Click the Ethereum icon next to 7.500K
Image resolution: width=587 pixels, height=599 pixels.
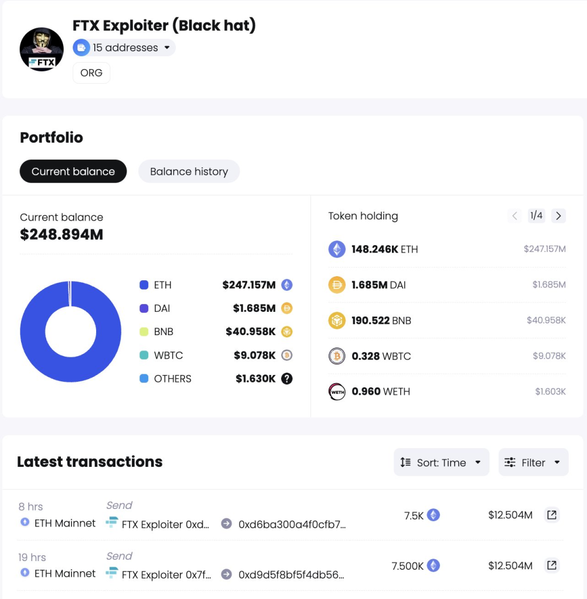433,566
